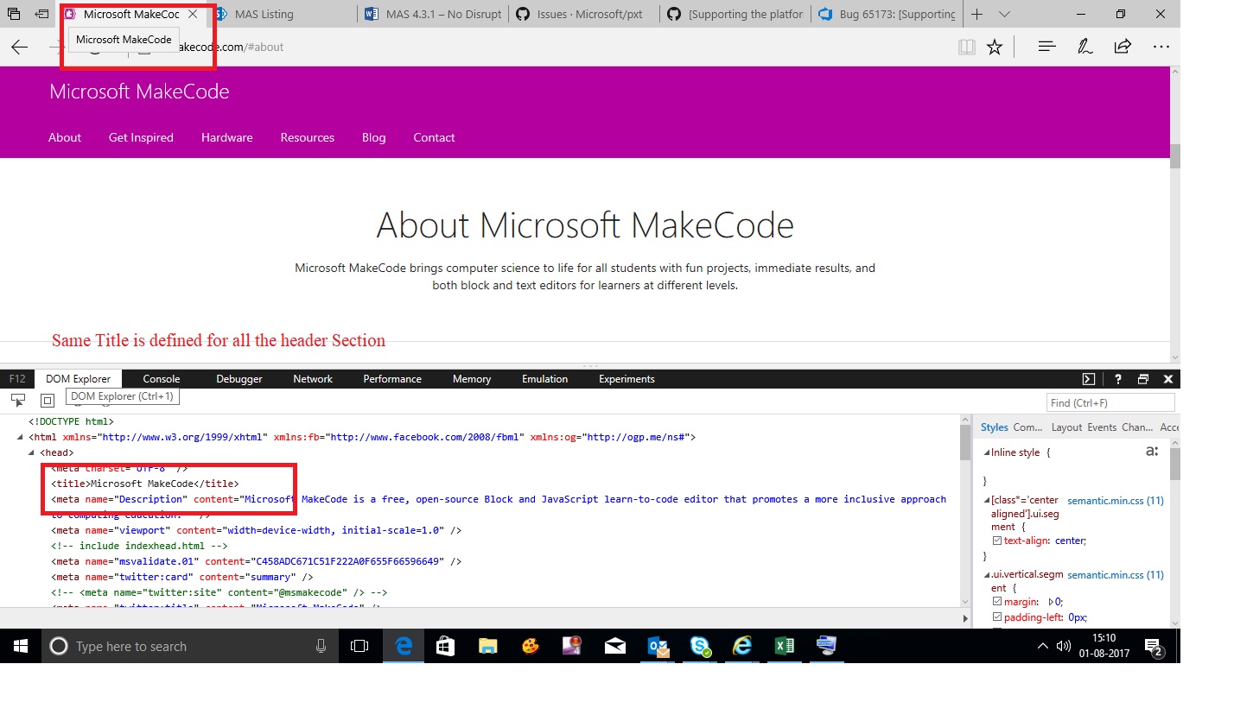Open DevTools undock/pin icon
Image resolution: width=1234 pixels, height=702 pixels.
tap(1142, 378)
